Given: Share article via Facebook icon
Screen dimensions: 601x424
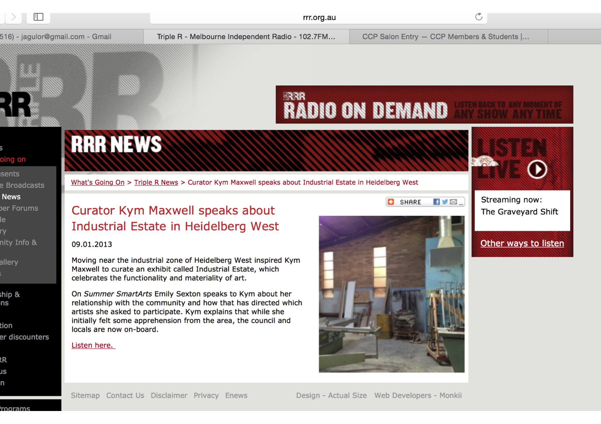Looking at the screenshot, I should 436,202.
